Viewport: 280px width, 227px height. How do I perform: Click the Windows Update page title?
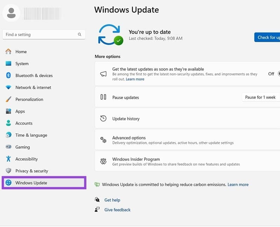pos(126,10)
